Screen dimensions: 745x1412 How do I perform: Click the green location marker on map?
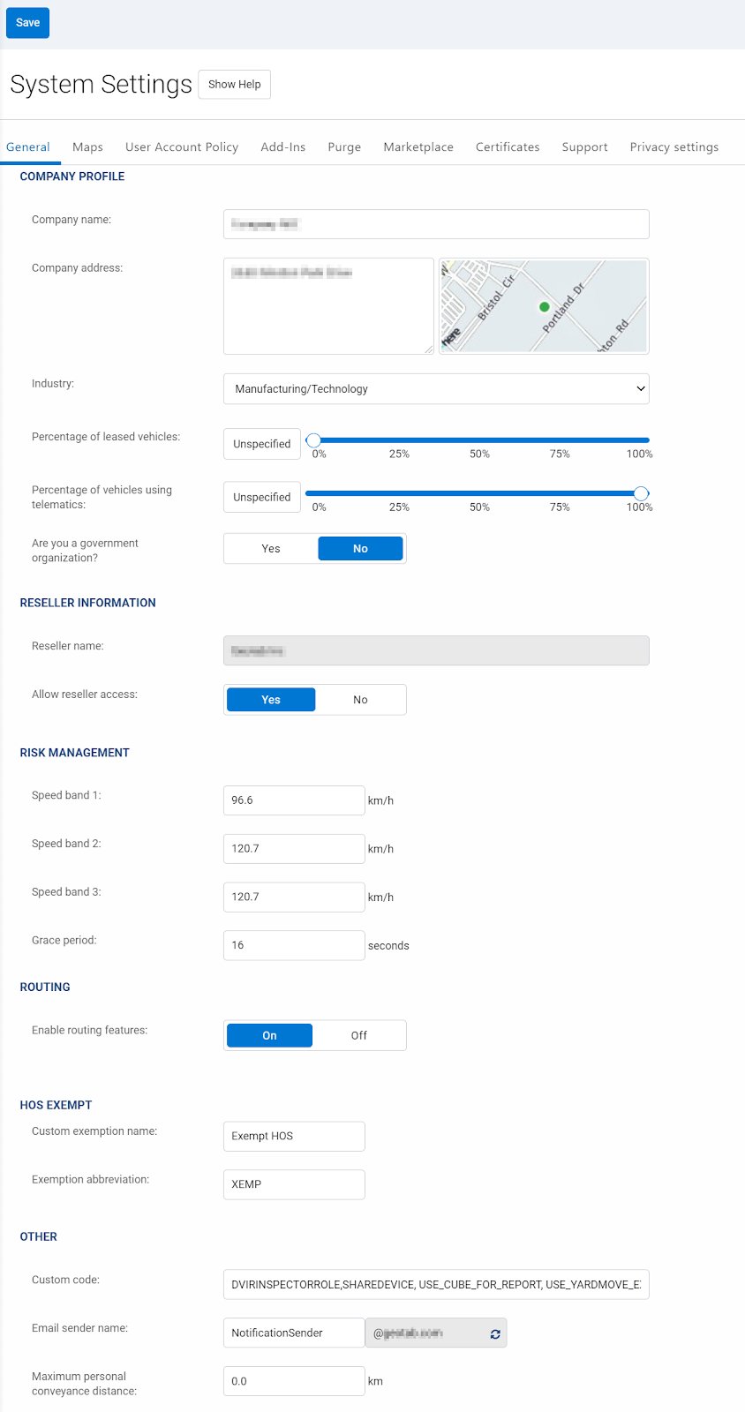pos(545,307)
